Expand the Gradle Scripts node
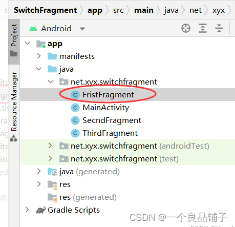This screenshot has height=227, width=235. 27,210
